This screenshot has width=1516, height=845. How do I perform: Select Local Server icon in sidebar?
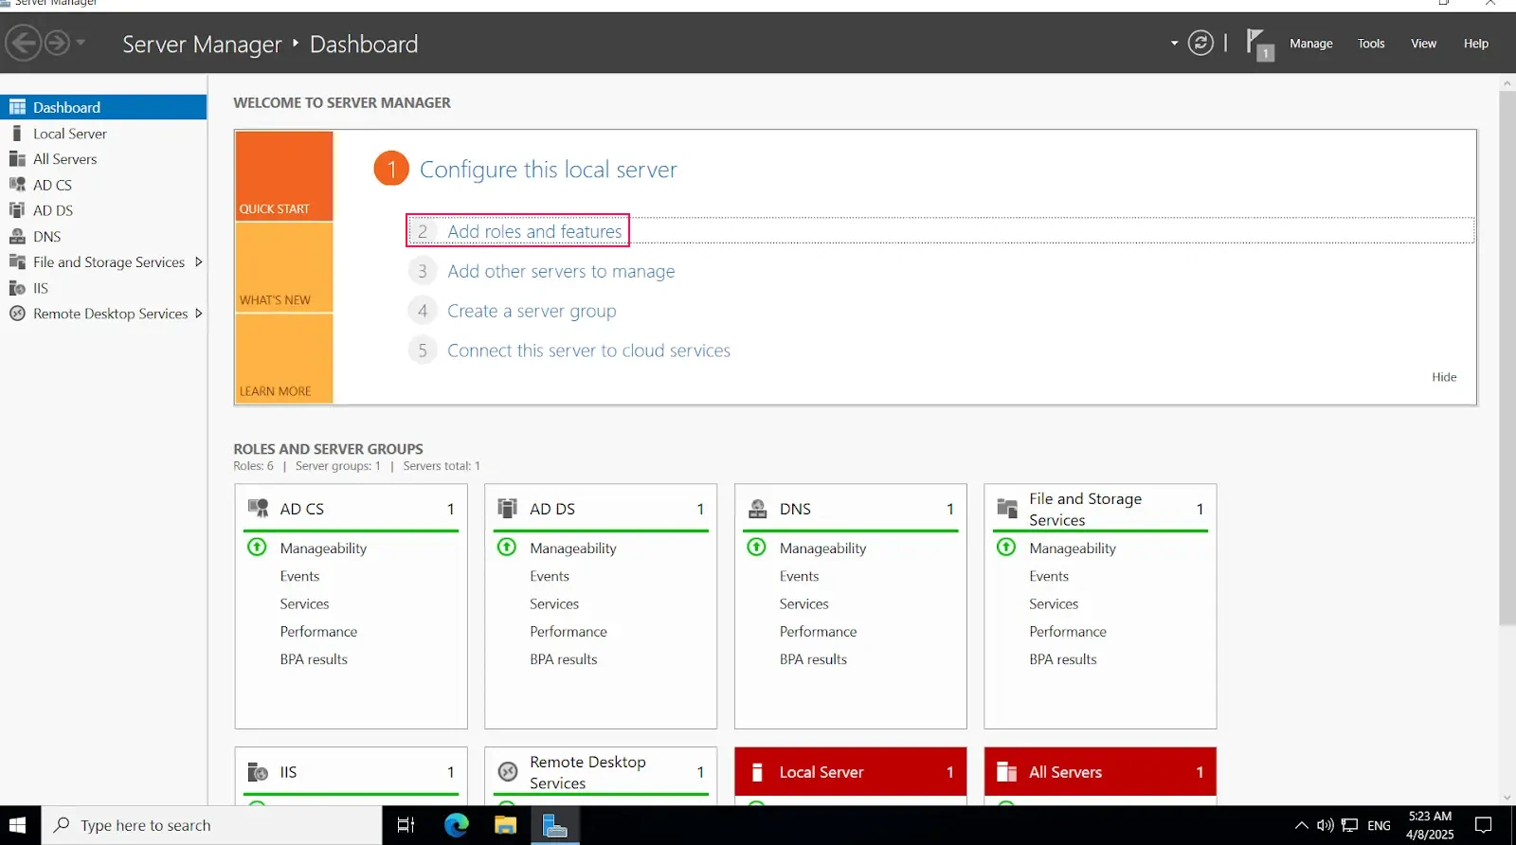(x=17, y=134)
